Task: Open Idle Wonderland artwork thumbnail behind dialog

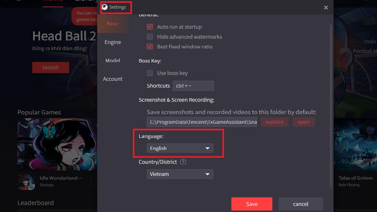Action: [x=57, y=144]
